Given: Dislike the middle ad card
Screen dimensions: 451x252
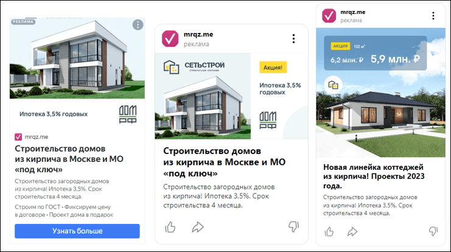Looking at the screenshot, I should point(294,226).
